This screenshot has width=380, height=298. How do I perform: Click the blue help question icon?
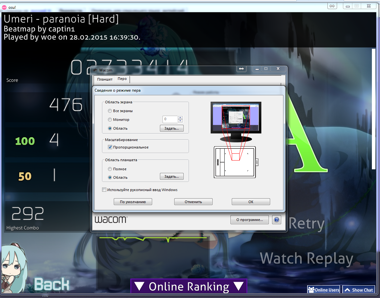click(x=277, y=220)
